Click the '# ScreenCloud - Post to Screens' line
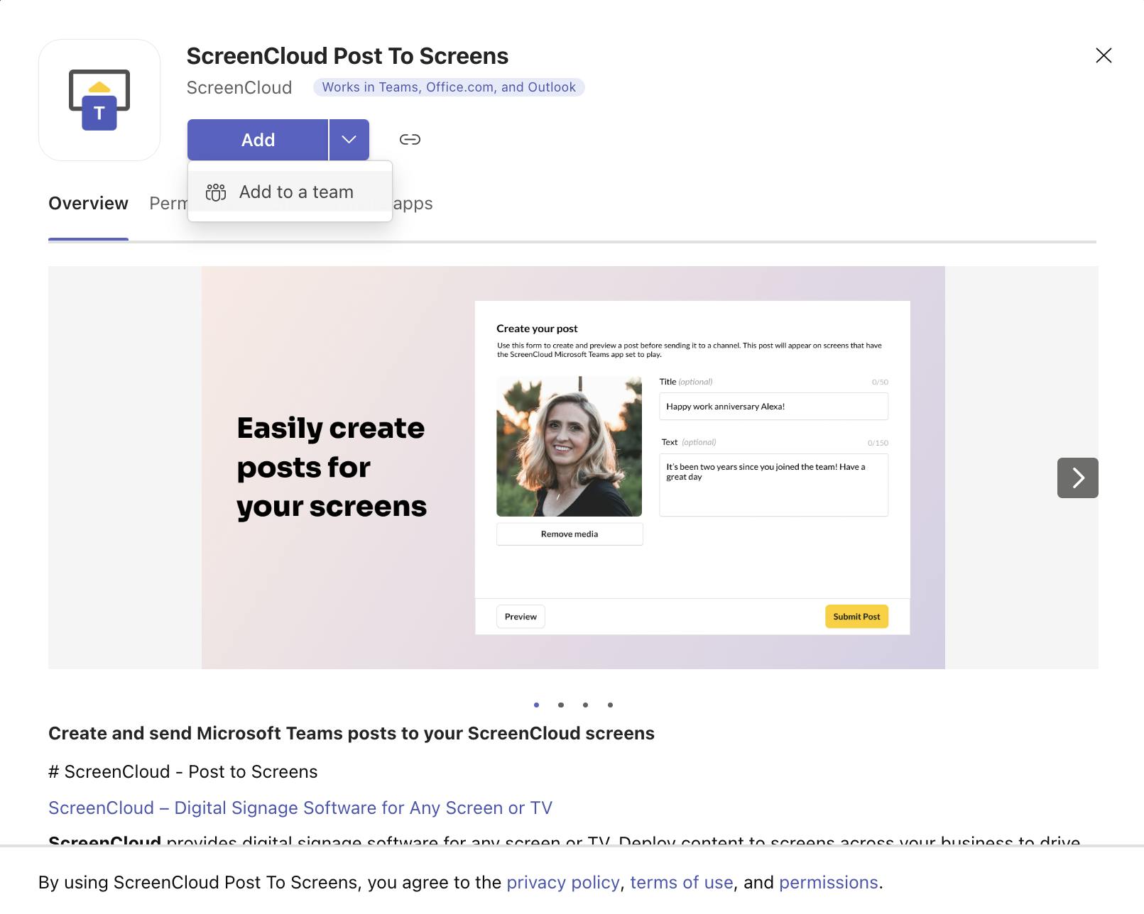The image size is (1144, 914). click(183, 771)
